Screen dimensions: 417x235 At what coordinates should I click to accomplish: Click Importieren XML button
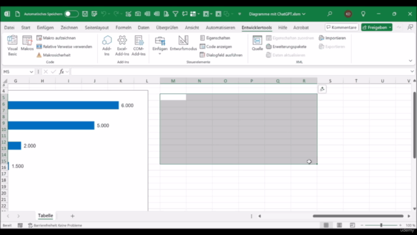point(332,38)
